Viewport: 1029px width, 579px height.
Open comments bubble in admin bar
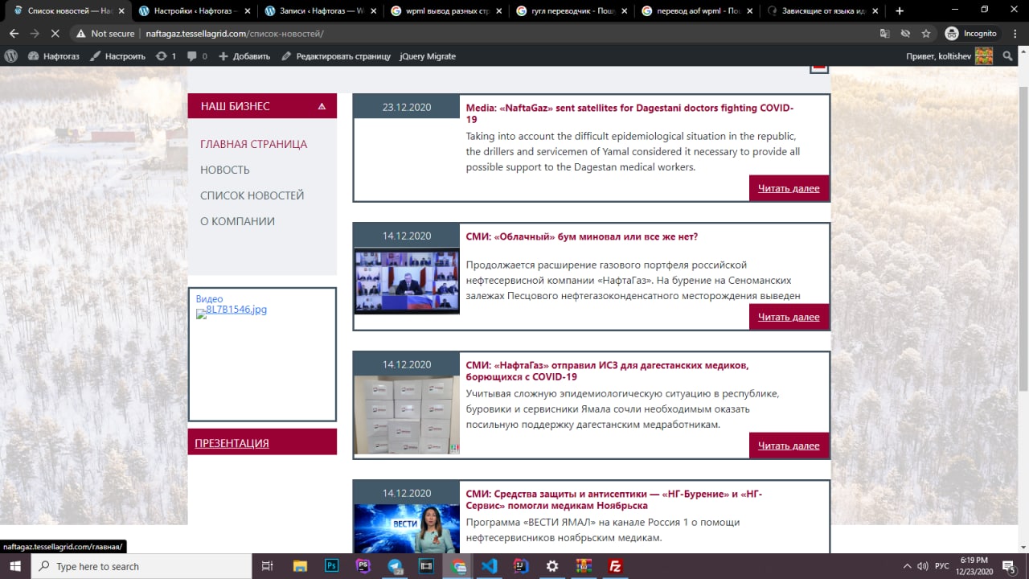[x=197, y=56]
